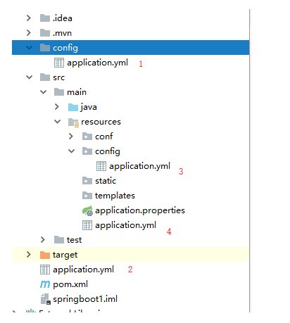Expand the .idea folder chevron
Screen dimensions: 290x323
29,18
